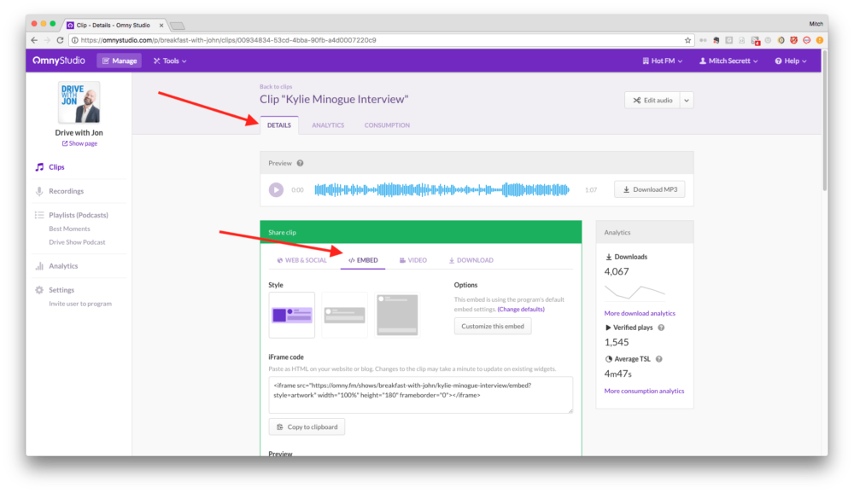The height and width of the screenshot is (493, 854).
Task: Click the Preview help question mark icon
Action: point(300,163)
